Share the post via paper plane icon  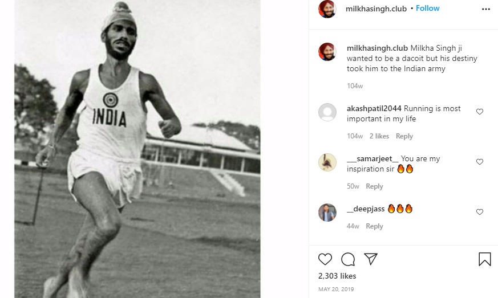coord(371,259)
